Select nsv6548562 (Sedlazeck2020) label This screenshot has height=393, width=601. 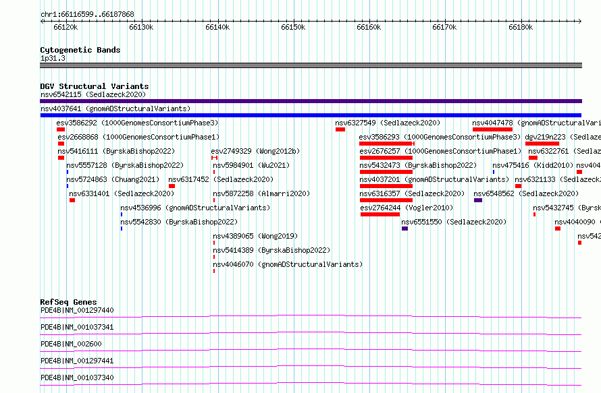(526, 193)
